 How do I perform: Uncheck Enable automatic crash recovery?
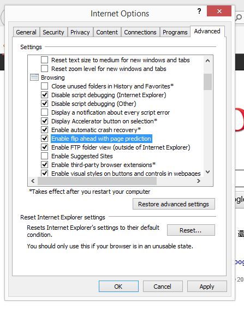(x=45, y=130)
